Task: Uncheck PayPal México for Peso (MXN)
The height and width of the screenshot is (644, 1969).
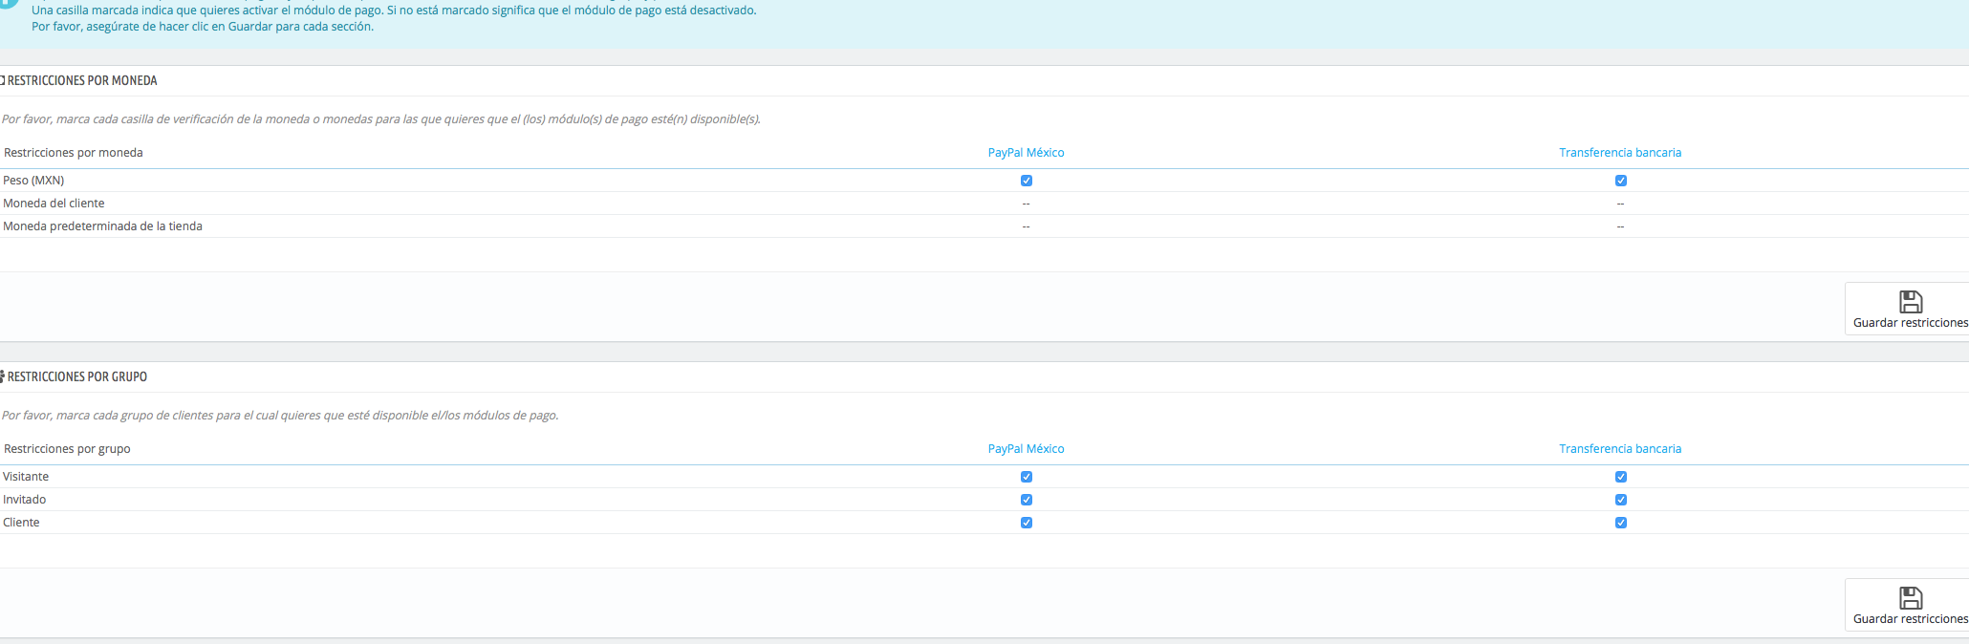Action: pyautogui.click(x=1027, y=181)
